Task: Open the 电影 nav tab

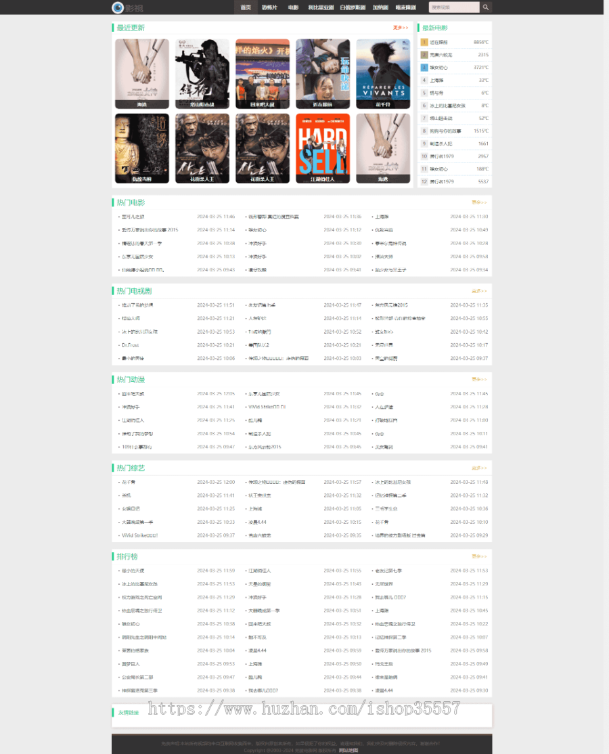Action: [293, 7]
